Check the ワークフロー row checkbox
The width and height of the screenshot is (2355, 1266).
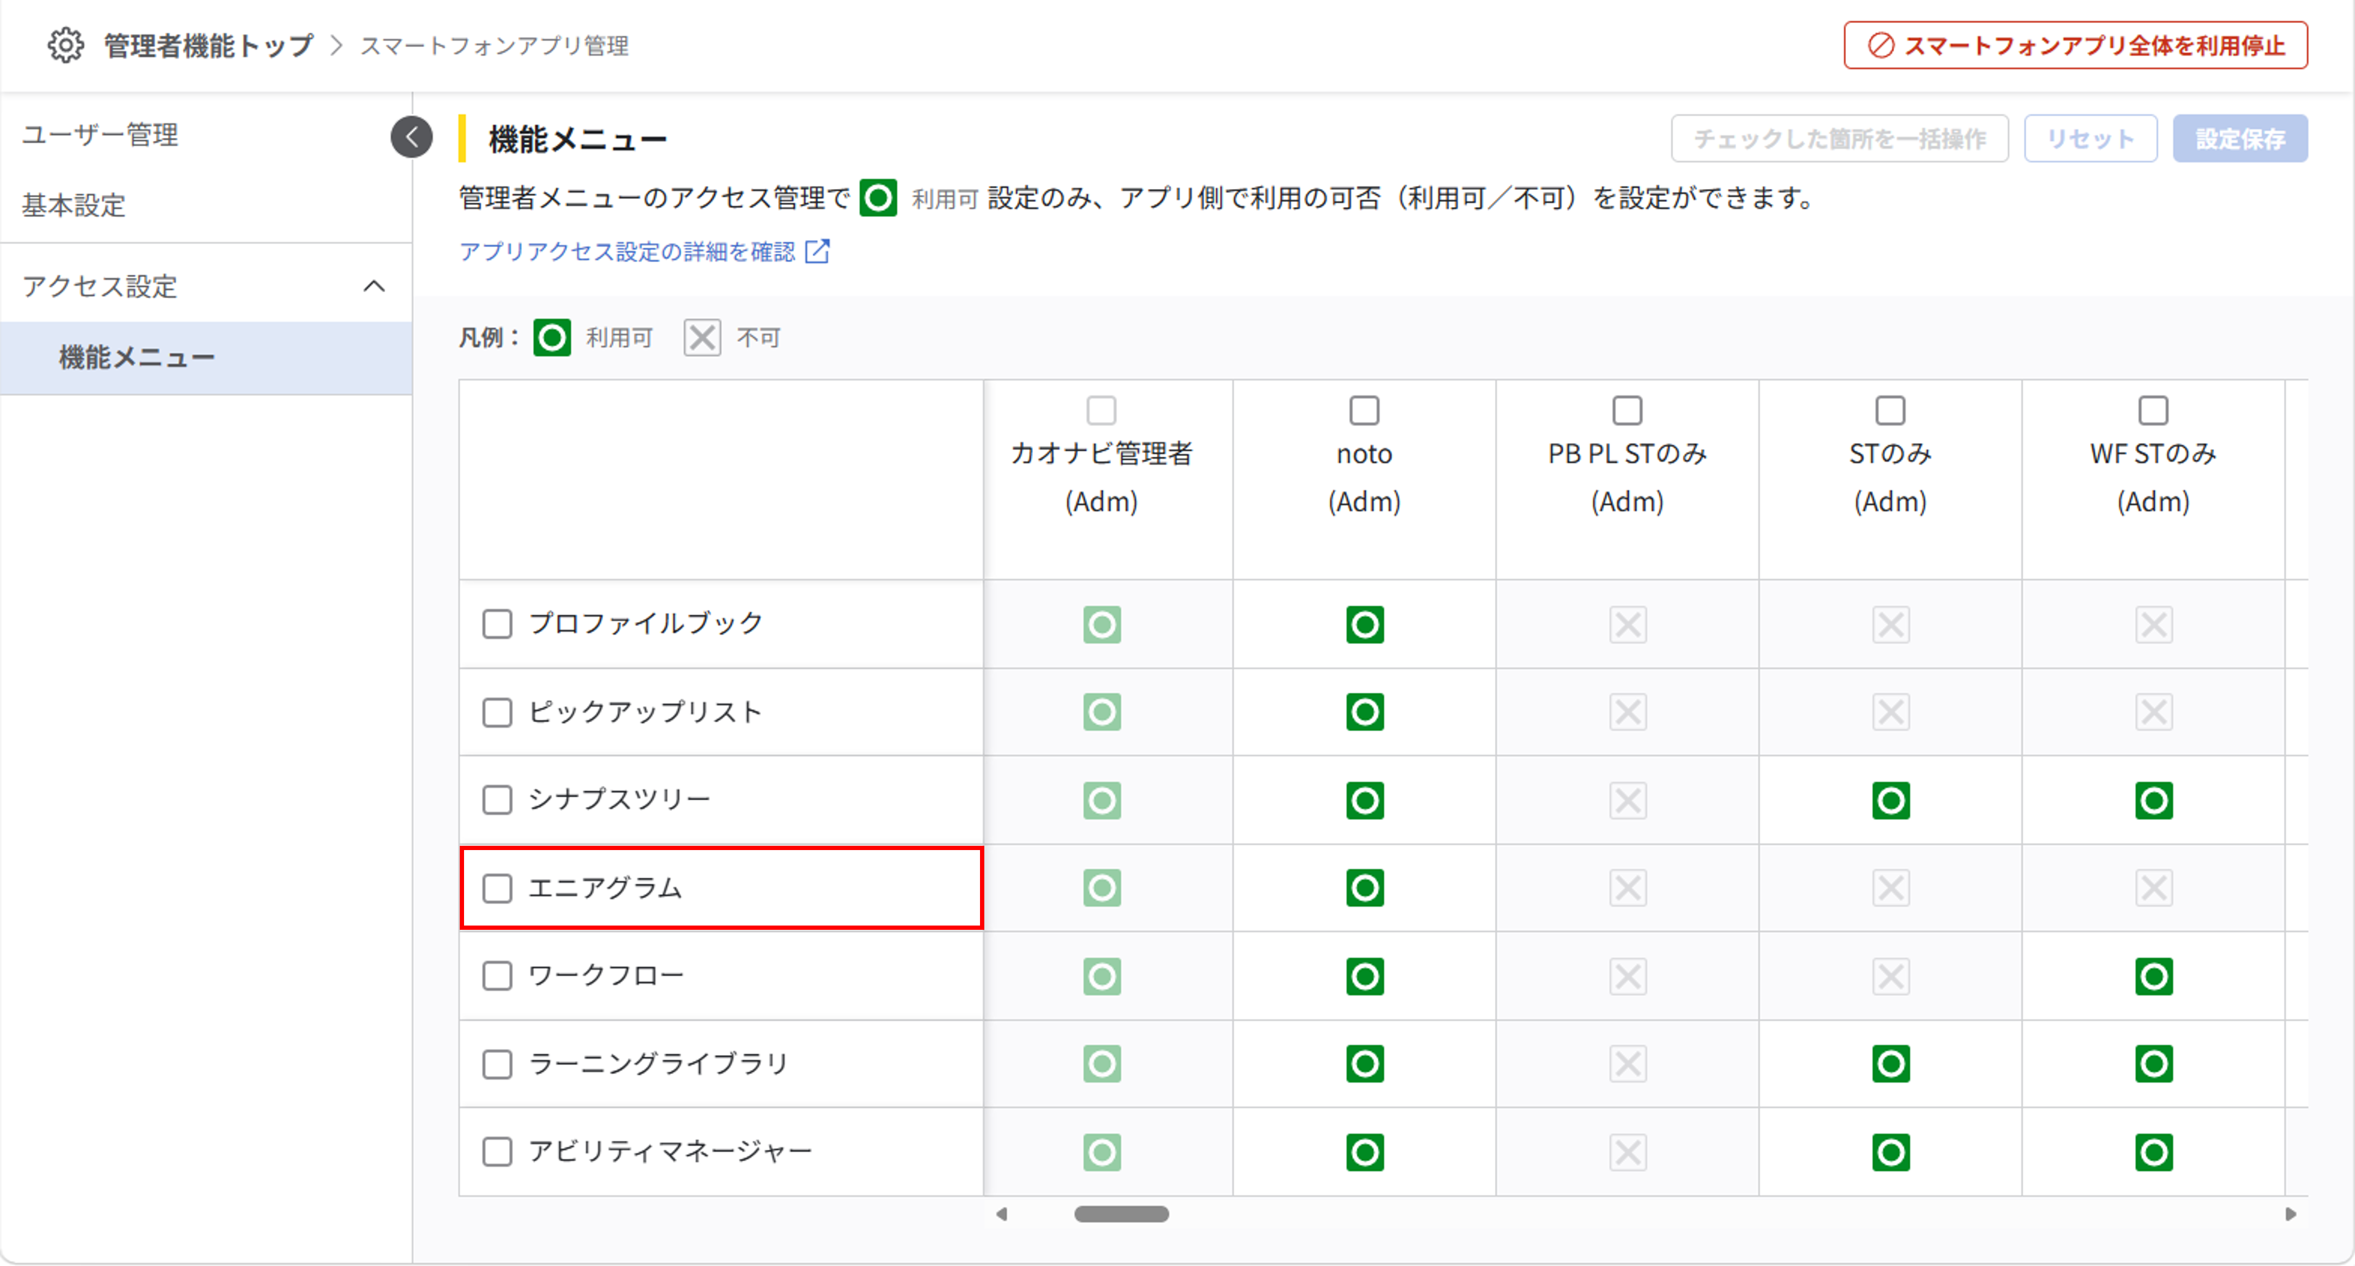click(x=497, y=975)
